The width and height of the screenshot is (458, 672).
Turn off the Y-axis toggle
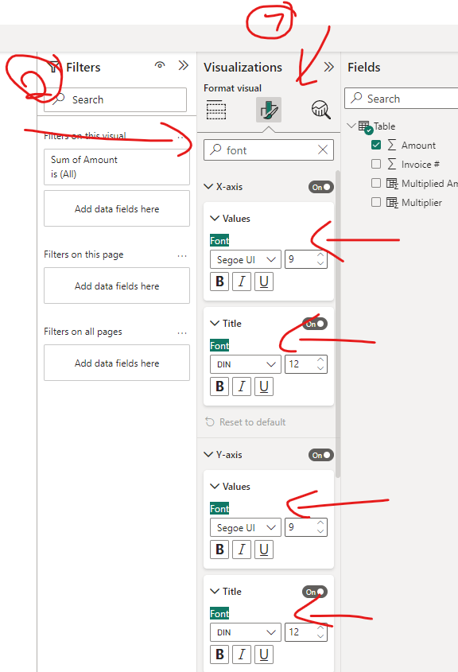tap(321, 455)
